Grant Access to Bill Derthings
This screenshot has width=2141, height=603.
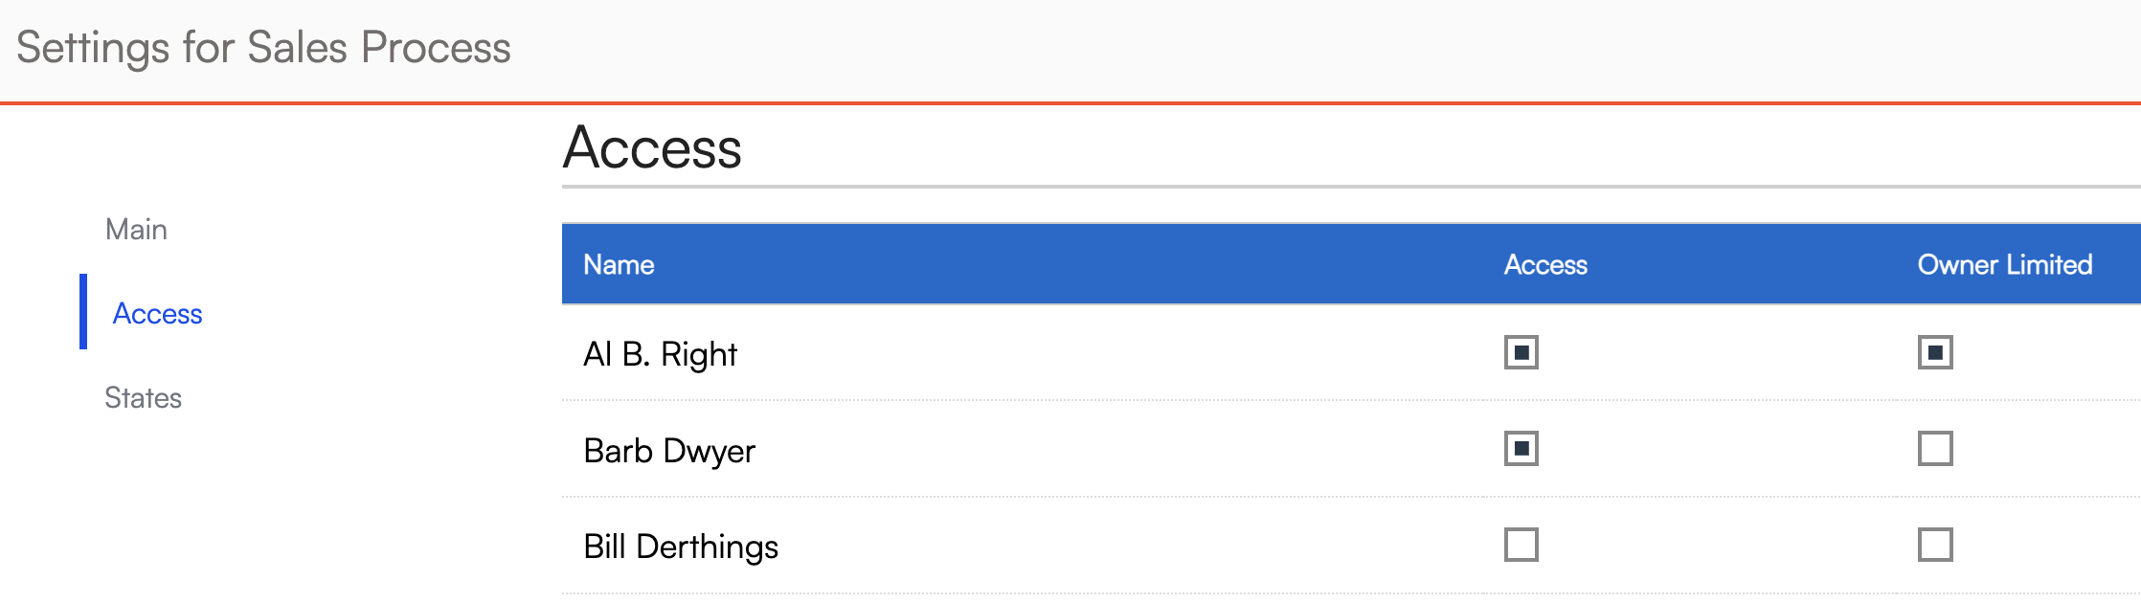point(1521,545)
